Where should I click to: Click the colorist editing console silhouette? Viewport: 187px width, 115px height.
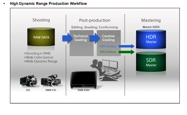[x=106, y=70]
